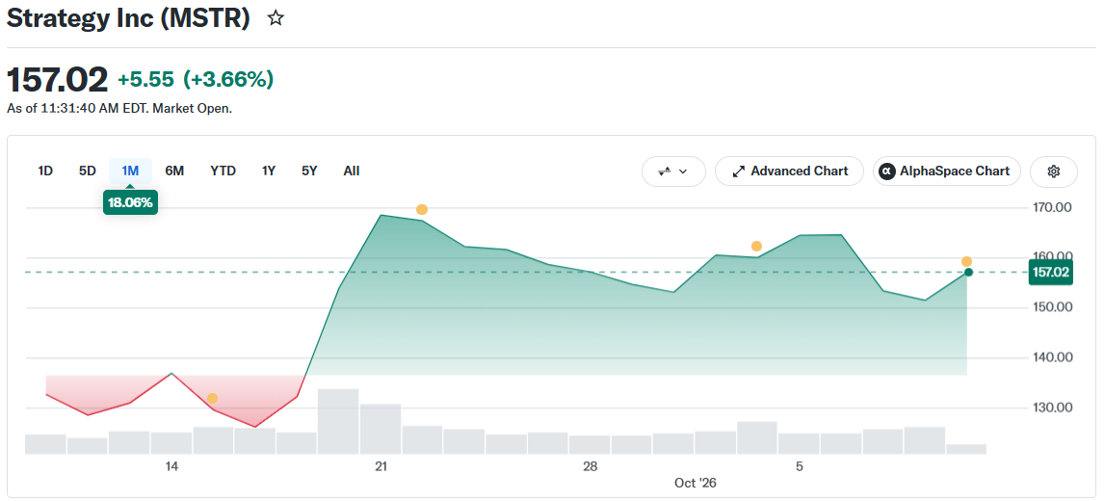Click the 18.06% performance badge
Image resolution: width=1104 pixels, height=501 pixels.
(x=130, y=203)
